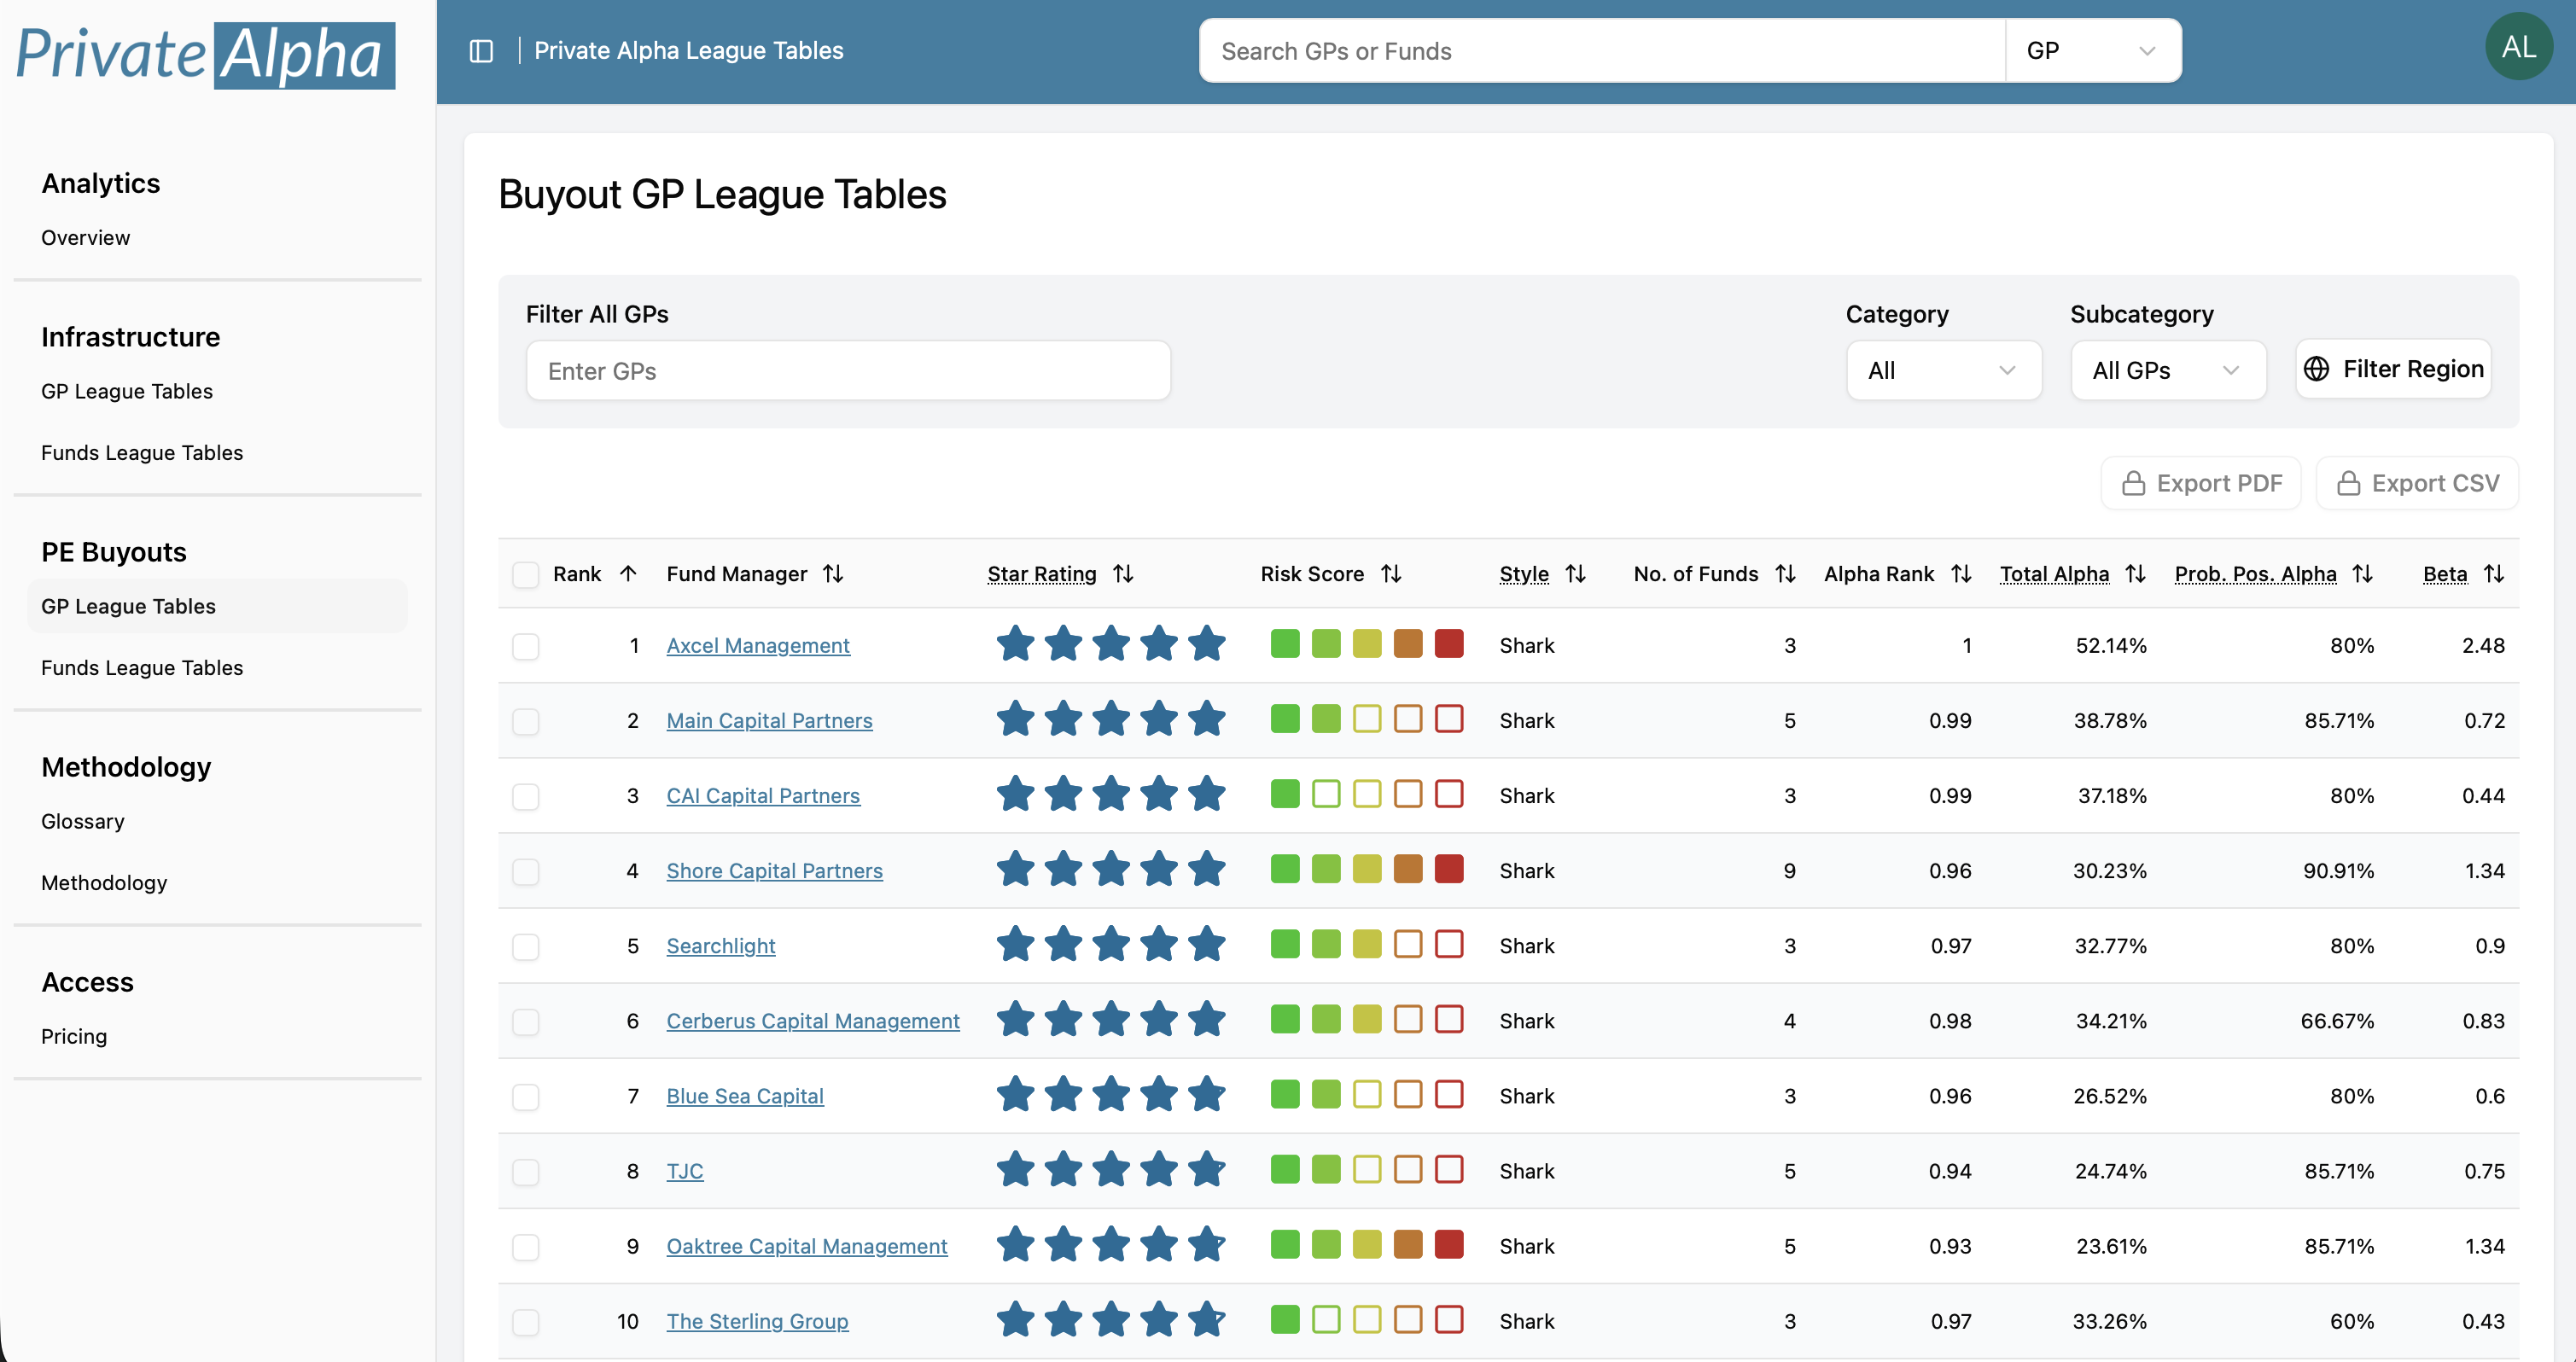
Task: Open the Category All dropdown
Action: [1943, 371]
